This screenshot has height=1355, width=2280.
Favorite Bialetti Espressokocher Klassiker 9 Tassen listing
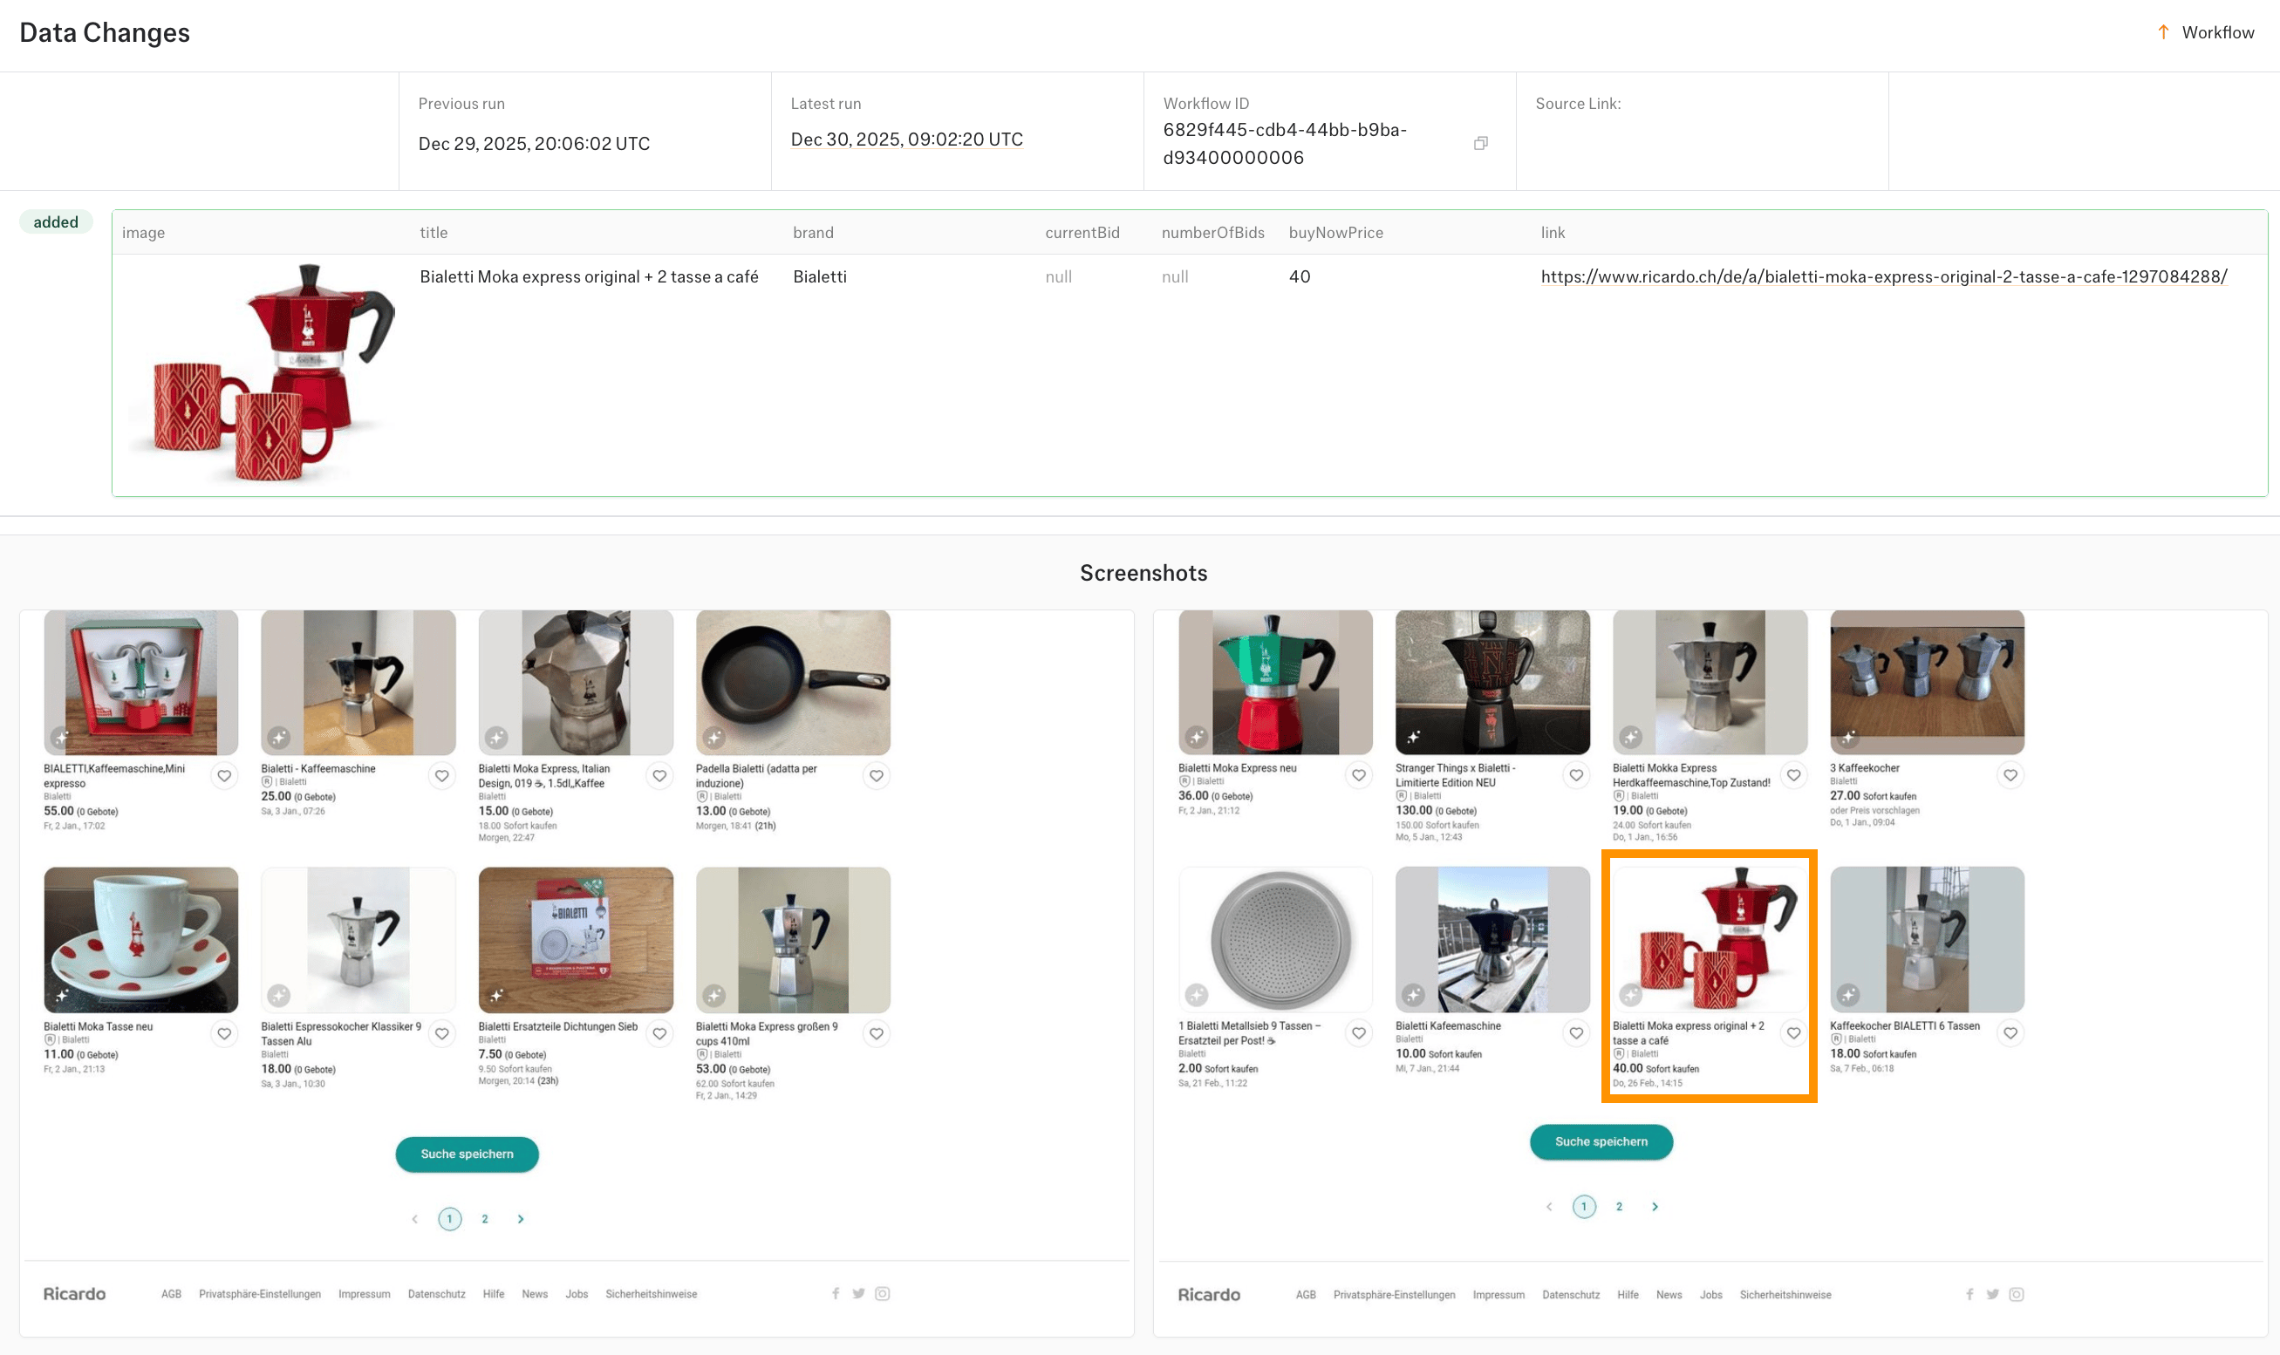442,1033
